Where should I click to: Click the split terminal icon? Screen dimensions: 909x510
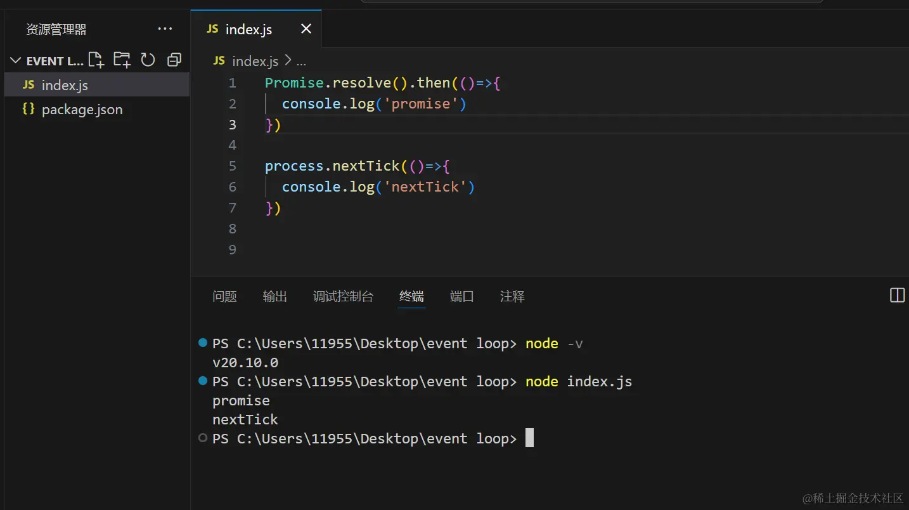(x=897, y=295)
